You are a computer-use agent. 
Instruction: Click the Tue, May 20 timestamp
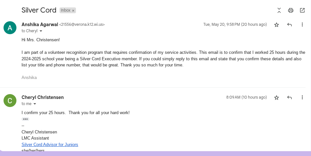[x=235, y=24]
